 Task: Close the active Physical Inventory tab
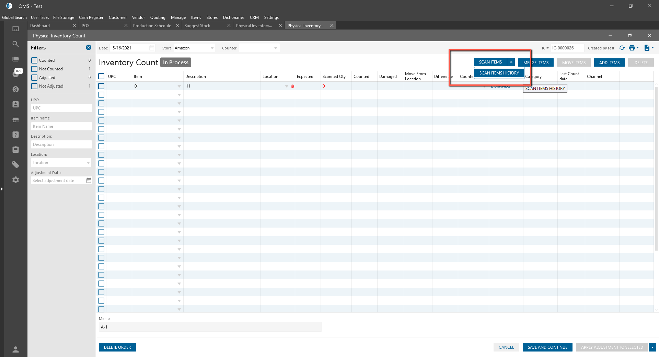pos(332,25)
